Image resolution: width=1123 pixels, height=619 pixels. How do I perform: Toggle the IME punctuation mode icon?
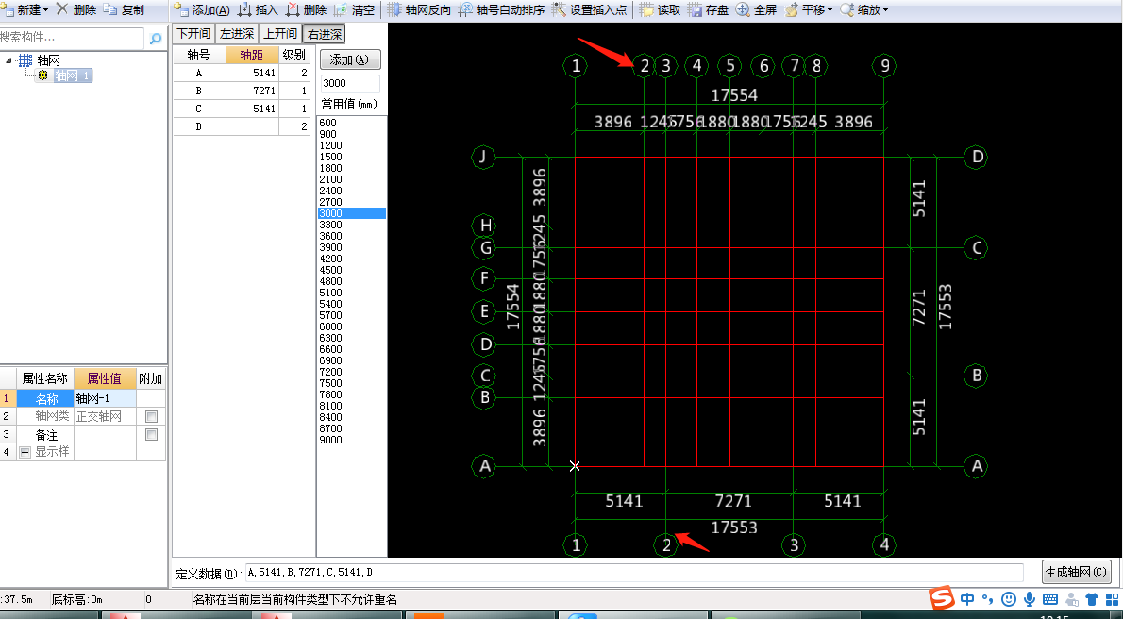pos(988,599)
